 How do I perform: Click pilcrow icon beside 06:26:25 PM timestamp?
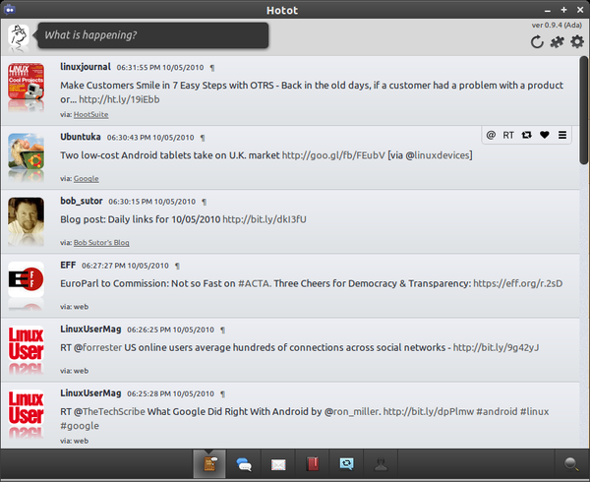coord(223,330)
